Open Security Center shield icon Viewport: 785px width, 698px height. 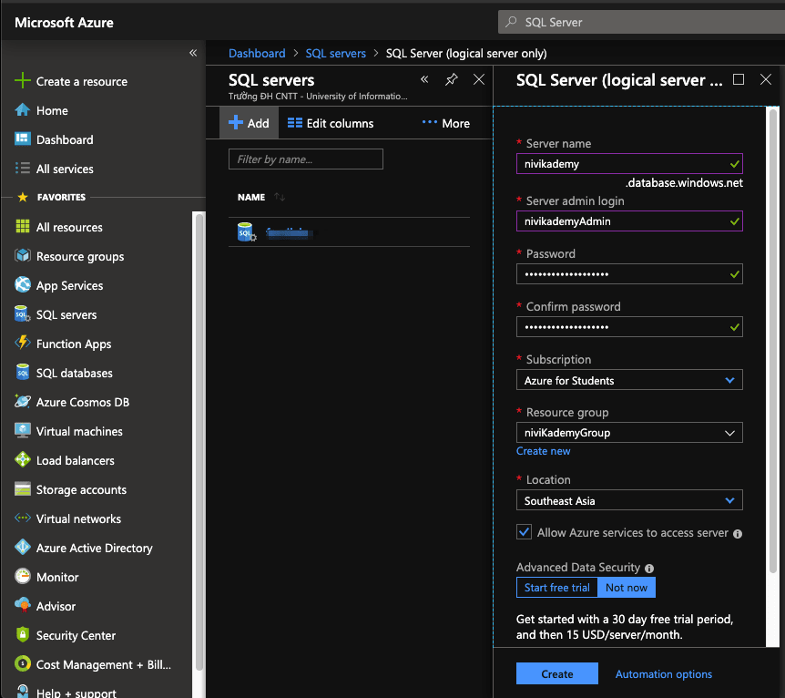click(x=23, y=634)
